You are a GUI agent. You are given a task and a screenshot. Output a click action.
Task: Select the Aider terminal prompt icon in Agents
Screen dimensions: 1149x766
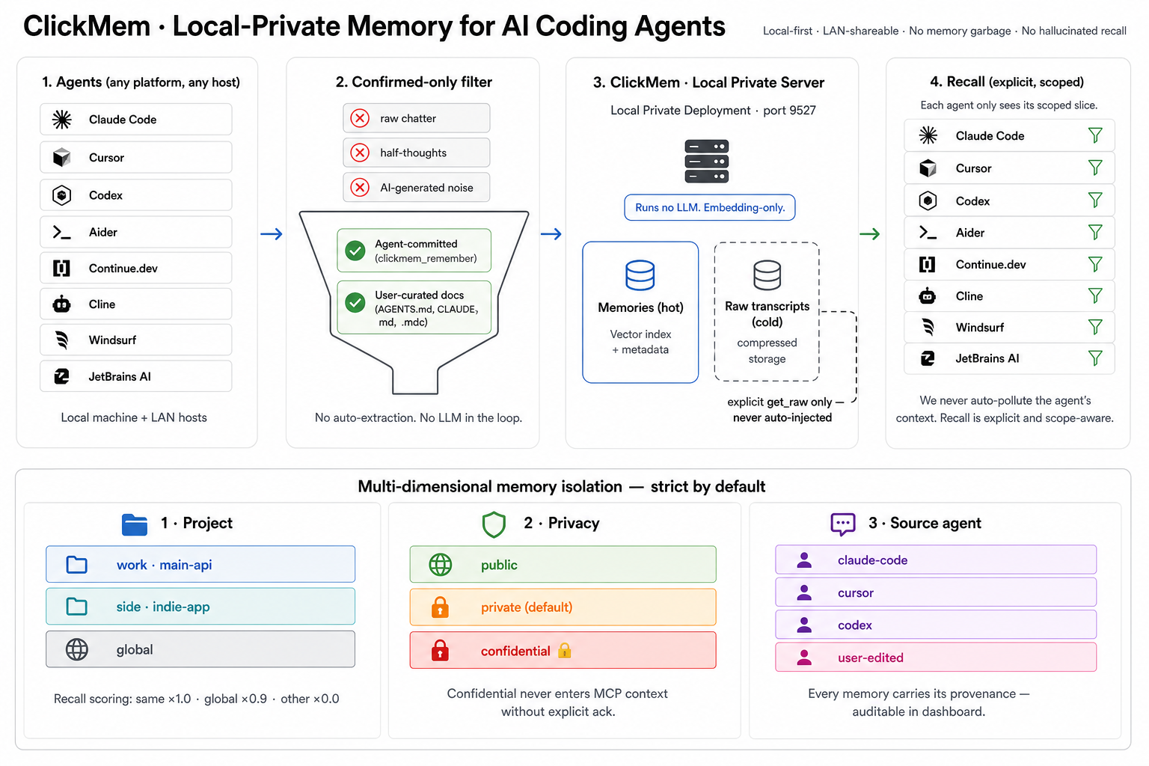pyautogui.click(x=62, y=232)
